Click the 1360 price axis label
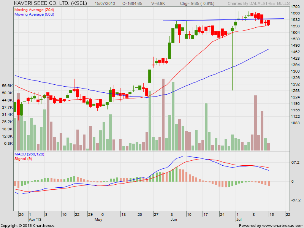Viewport: 304px width, 228px height. coord(295,71)
